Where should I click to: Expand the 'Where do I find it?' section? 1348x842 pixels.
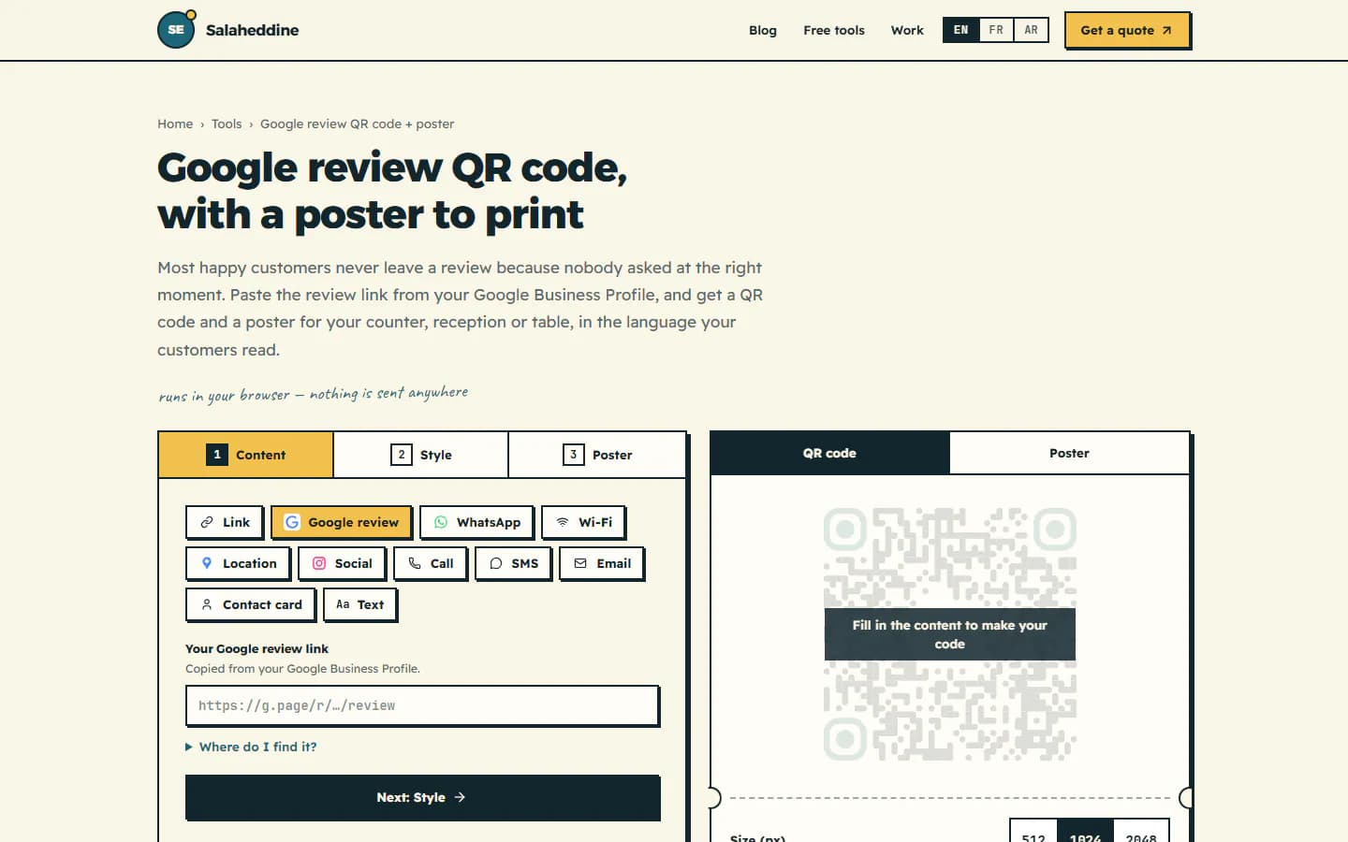(251, 747)
